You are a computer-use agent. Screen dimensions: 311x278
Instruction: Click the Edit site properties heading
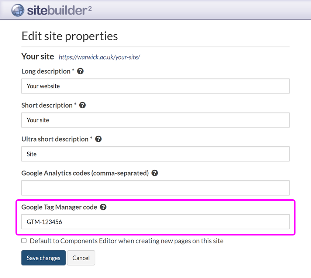[69, 36]
